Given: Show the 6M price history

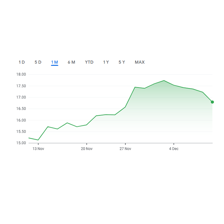Looking at the screenshot, I should click(71, 62).
